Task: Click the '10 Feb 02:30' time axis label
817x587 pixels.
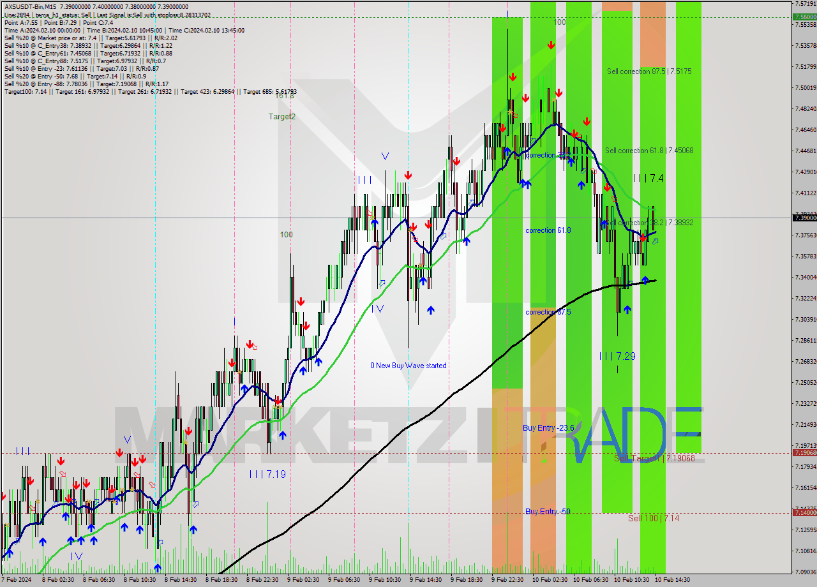Action: [x=550, y=580]
